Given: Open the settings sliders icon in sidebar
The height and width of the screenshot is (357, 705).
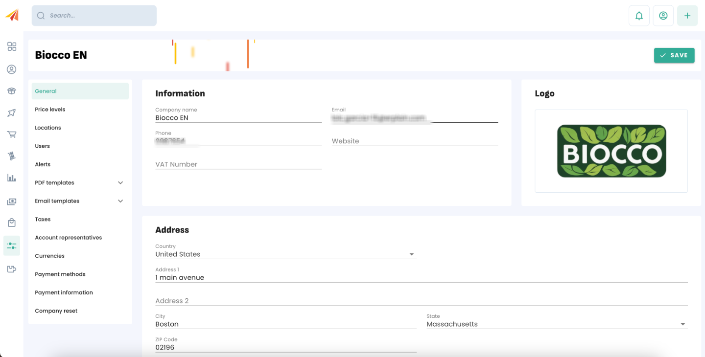Looking at the screenshot, I should [12, 245].
